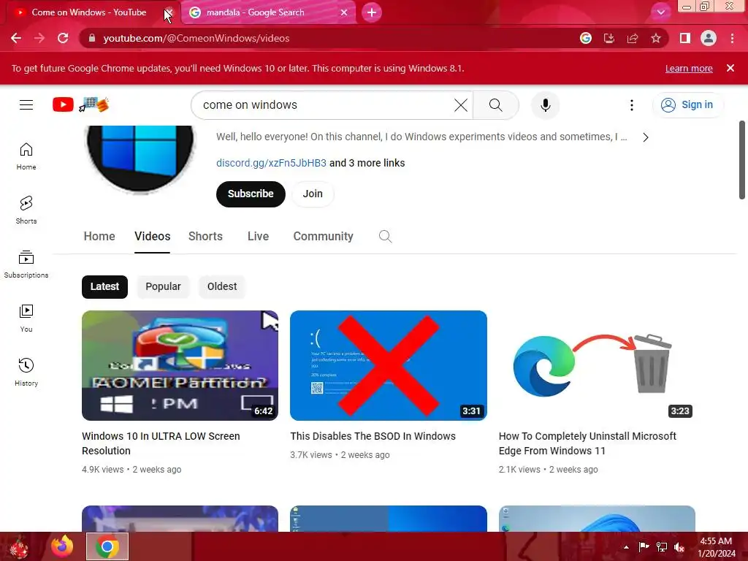The width and height of the screenshot is (748, 561).
Task: Open Shorts in YouTube sidebar
Action: (26, 210)
